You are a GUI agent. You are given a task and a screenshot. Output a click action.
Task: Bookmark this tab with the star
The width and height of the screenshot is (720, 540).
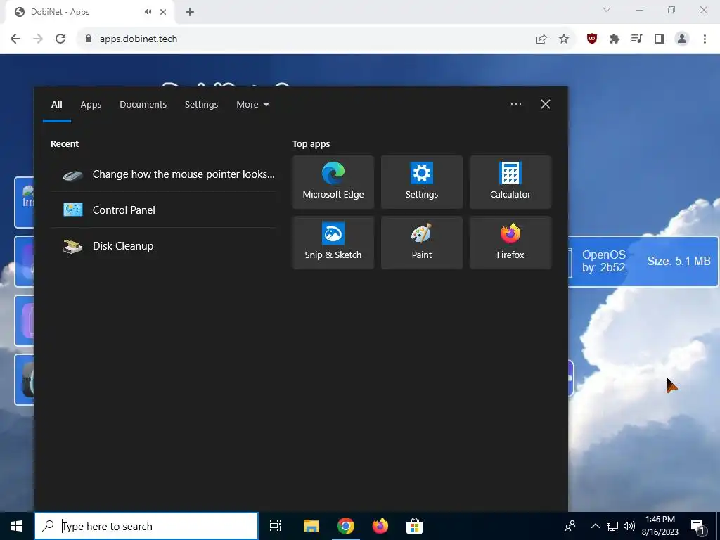(x=564, y=39)
